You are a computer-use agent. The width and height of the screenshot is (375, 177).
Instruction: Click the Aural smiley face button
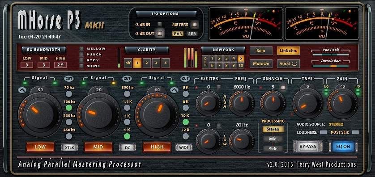288,64
